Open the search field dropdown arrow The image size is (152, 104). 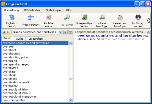[x=60, y=32]
